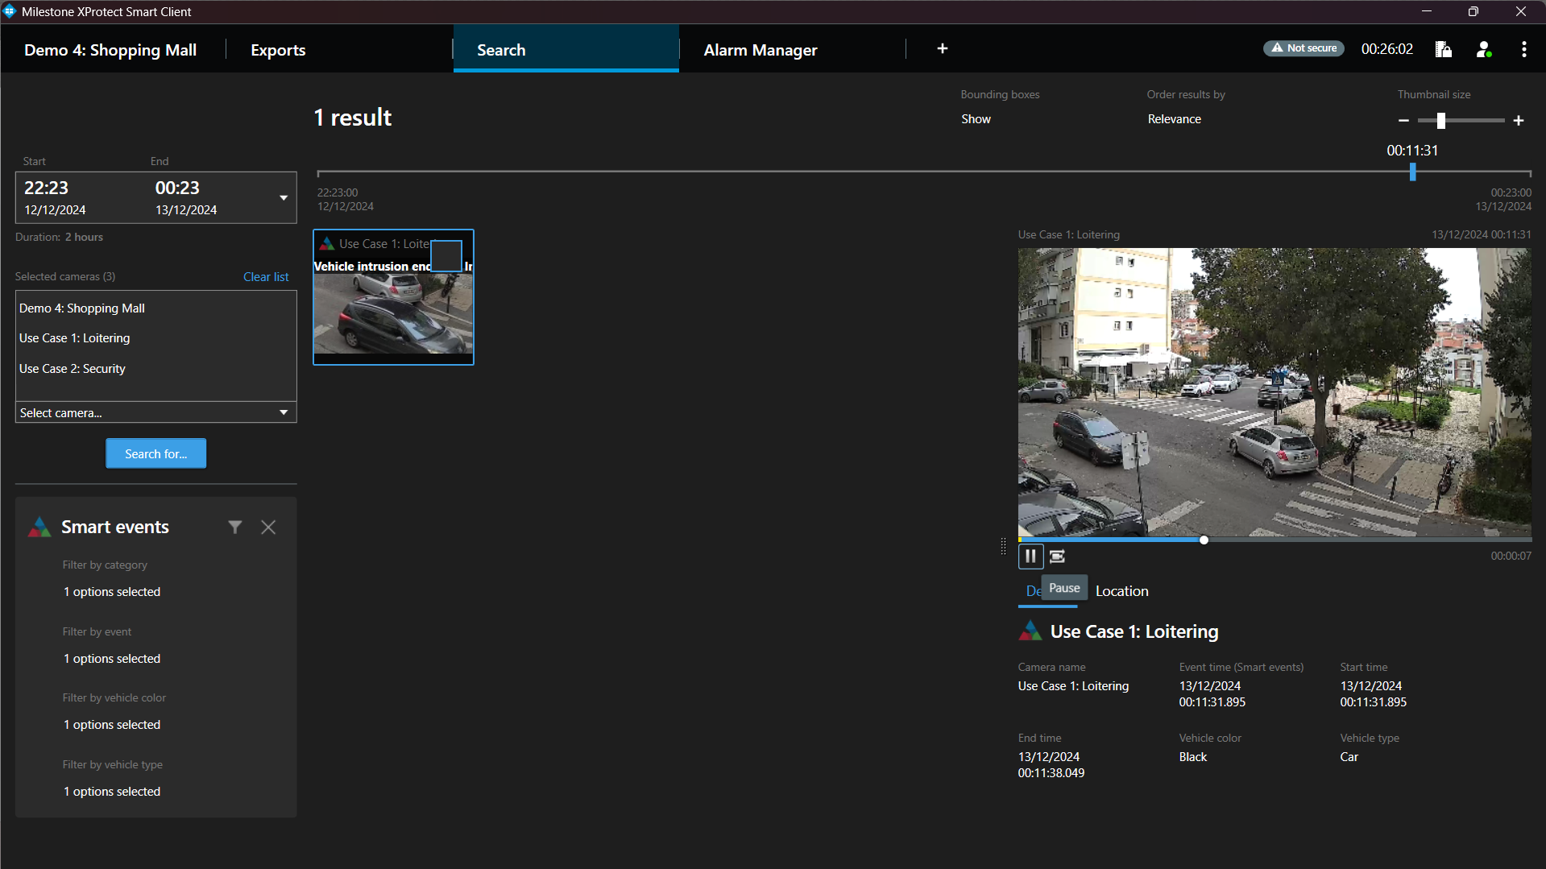The height and width of the screenshot is (869, 1546).
Task: Decrease thumbnail size with minus icon
Action: [1403, 121]
